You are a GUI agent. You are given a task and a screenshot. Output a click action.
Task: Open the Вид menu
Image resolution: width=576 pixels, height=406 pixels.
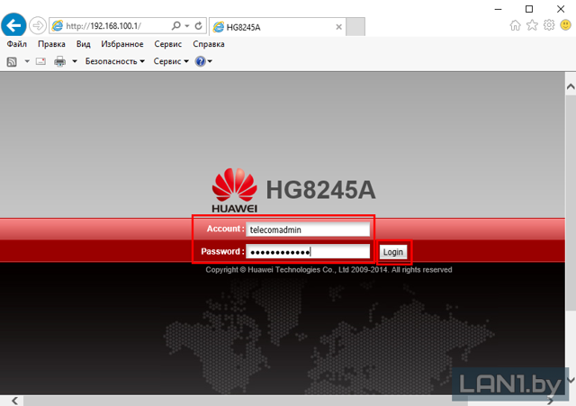[84, 44]
